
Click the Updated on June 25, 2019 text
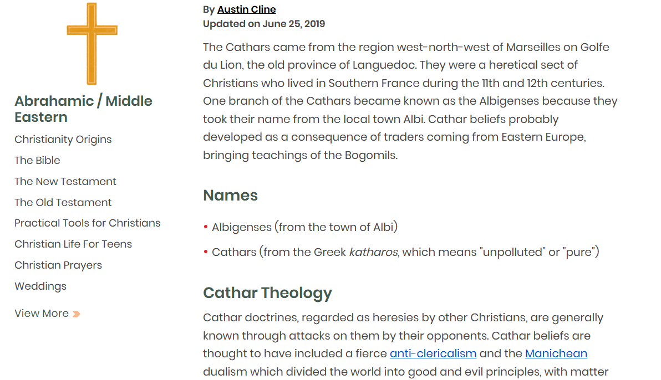click(264, 24)
